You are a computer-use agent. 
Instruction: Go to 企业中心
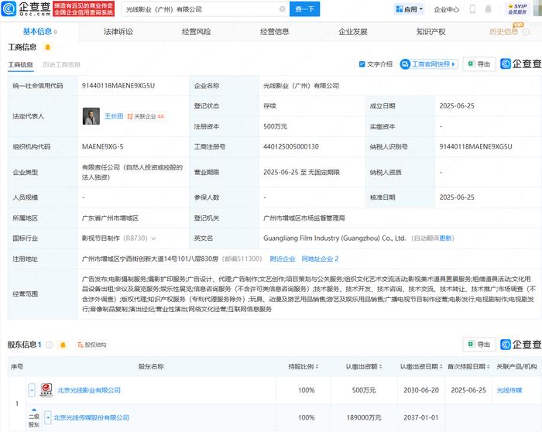point(446,9)
